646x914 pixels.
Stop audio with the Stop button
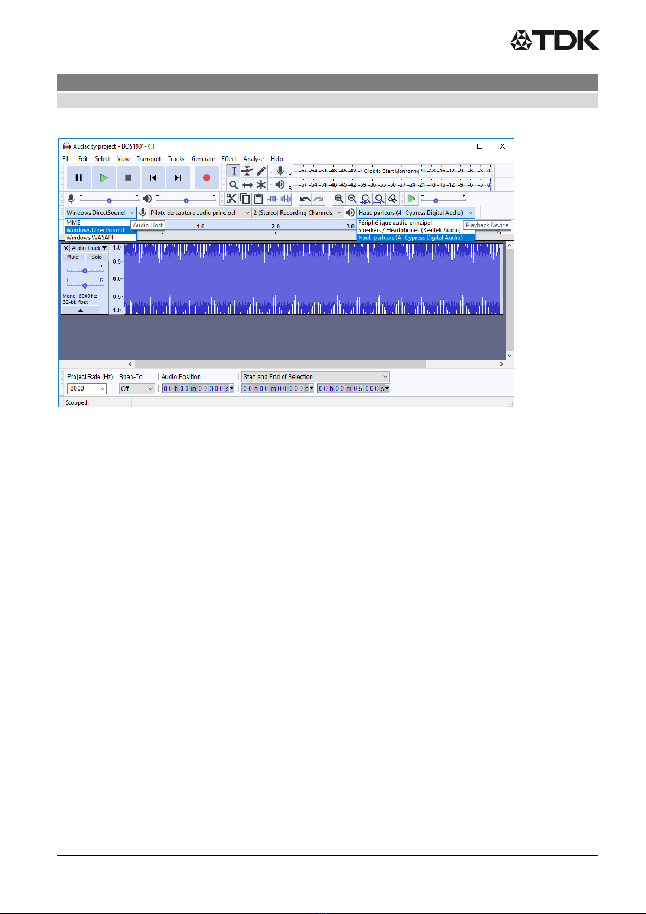[128, 177]
